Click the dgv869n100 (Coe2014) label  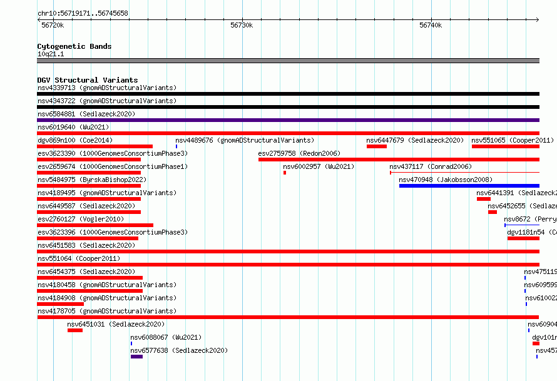75,140
